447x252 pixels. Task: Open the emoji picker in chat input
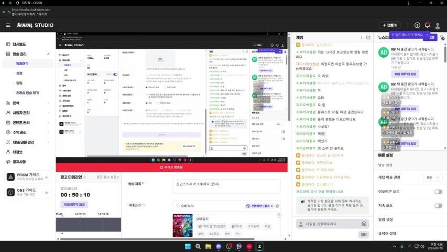364,224
